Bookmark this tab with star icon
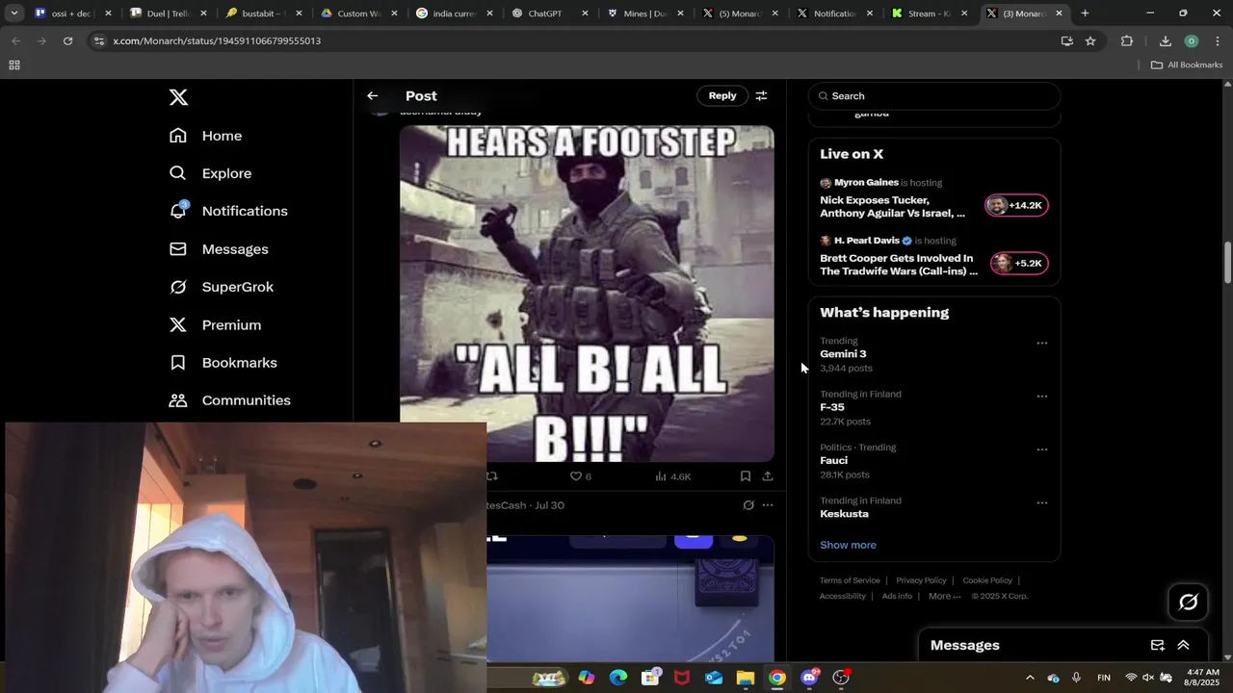 pyautogui.click(x=1090, y=41)
